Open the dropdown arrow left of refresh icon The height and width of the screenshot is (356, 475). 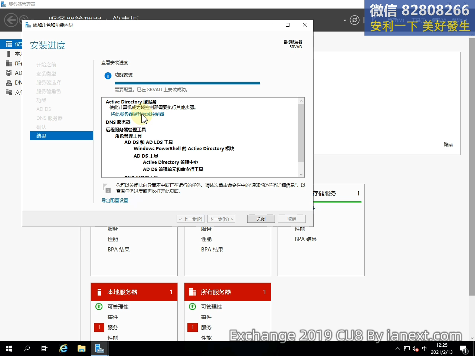(345, 20)
